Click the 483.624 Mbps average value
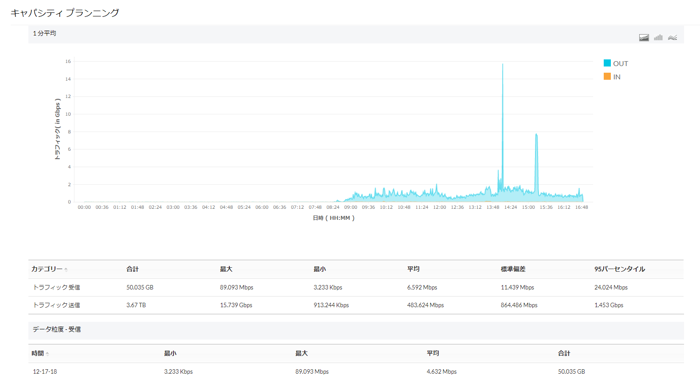 pyautogui.click(x=425, y=305)
